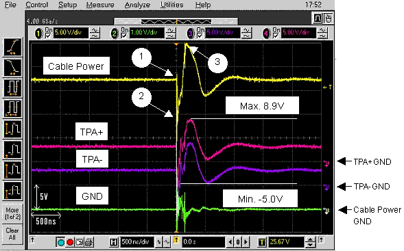Increase channel 2 waveform size with upper button
The image size is (404, 251).
pos(171,31)
